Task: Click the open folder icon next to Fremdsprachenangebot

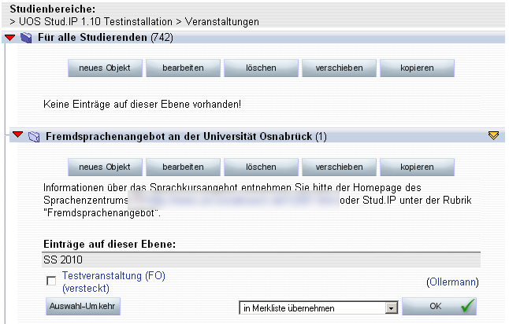Action: (34, 137)
